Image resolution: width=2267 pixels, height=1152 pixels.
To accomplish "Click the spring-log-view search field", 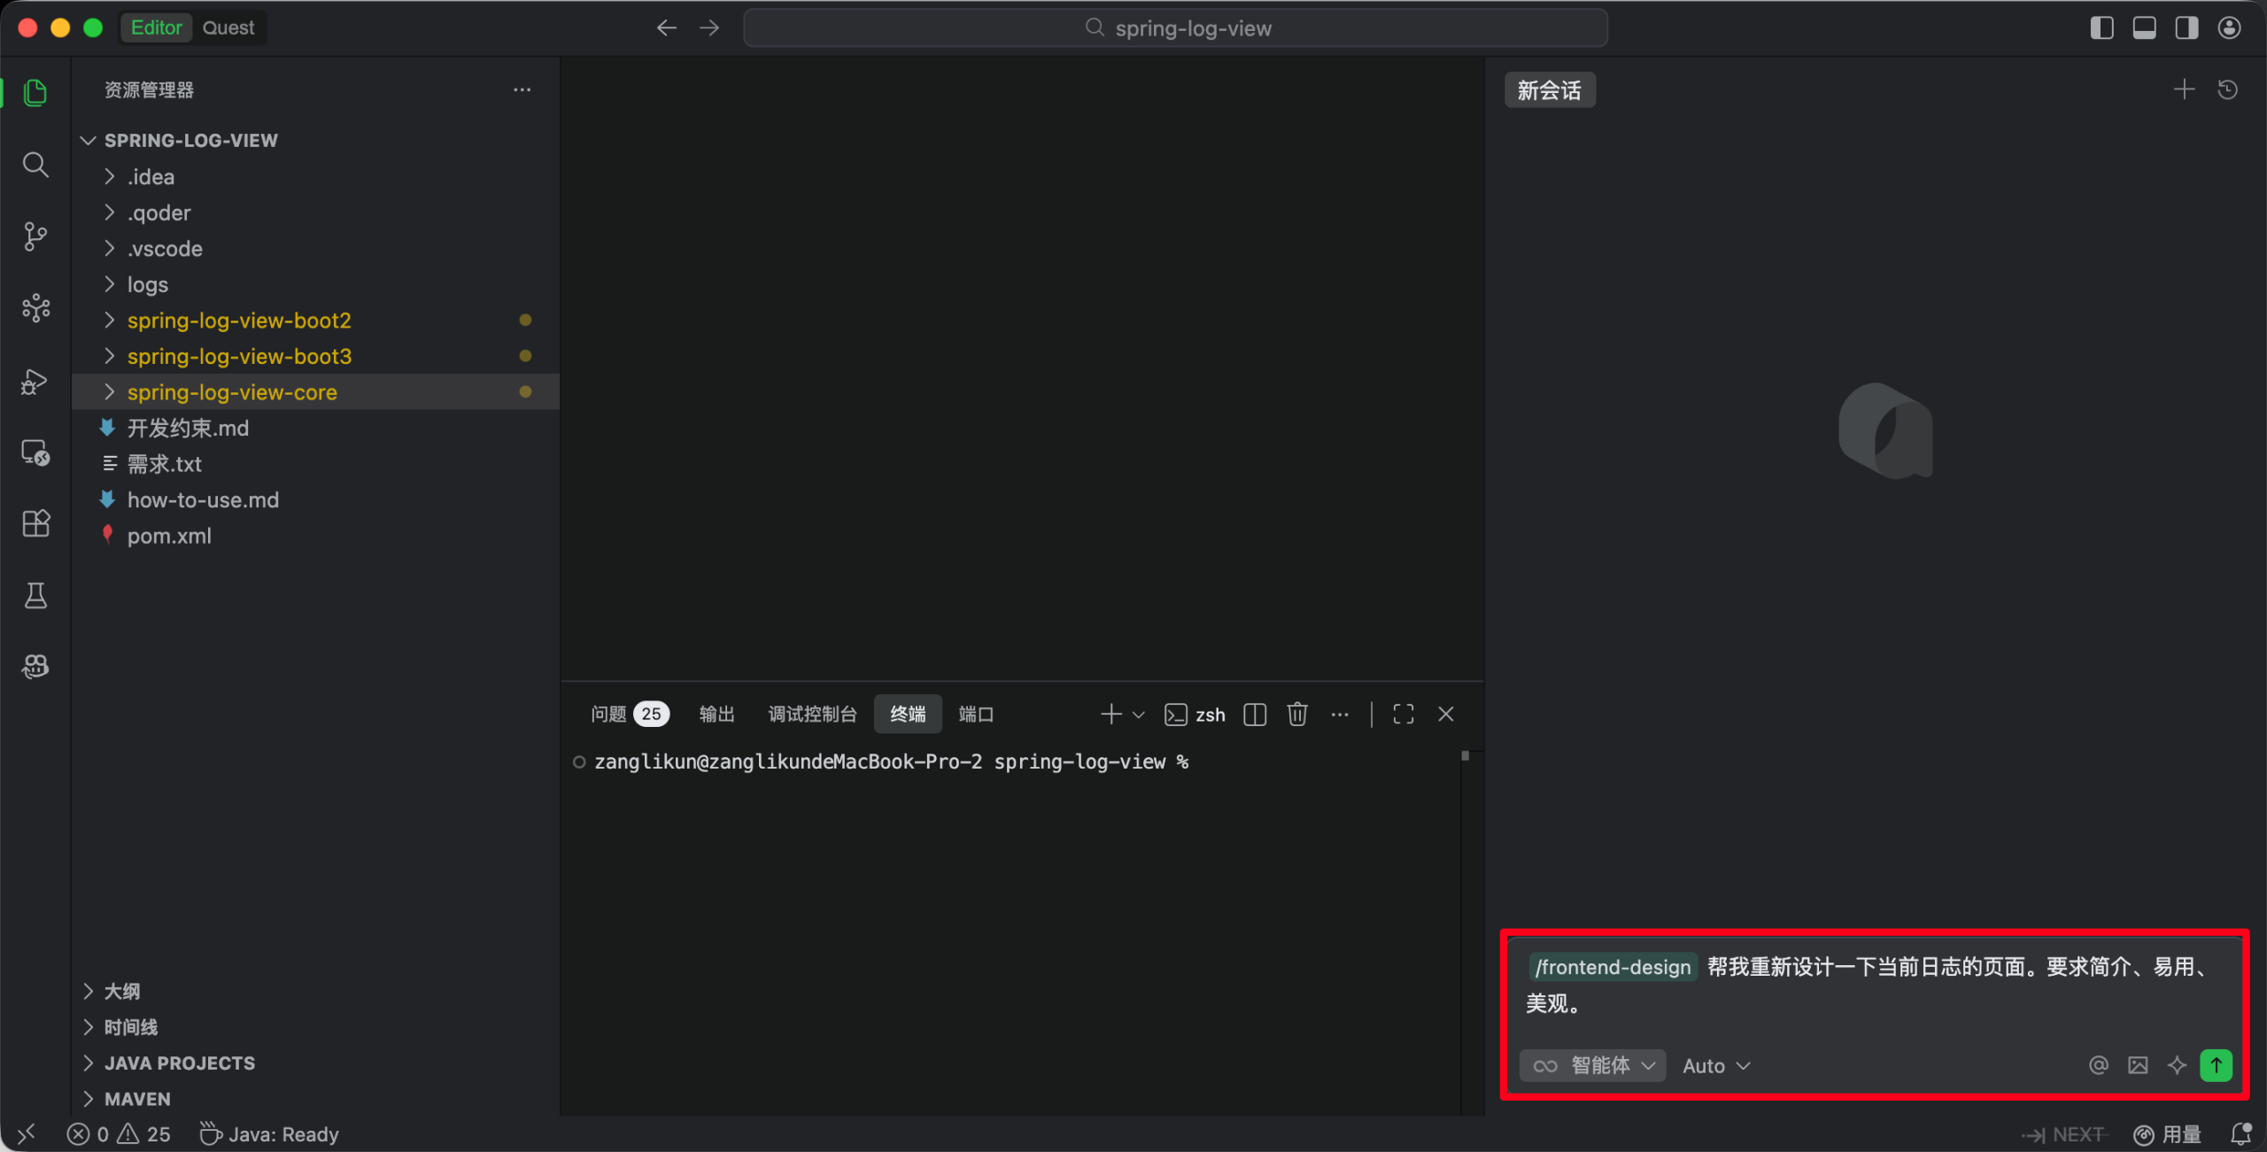I will tap(1175, 27).
